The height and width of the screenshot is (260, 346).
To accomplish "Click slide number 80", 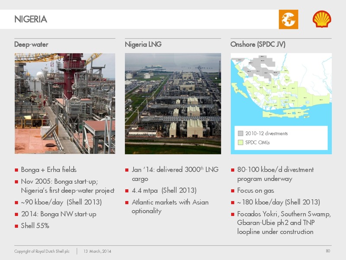I will pyautogui.click(x=328, y=251).
